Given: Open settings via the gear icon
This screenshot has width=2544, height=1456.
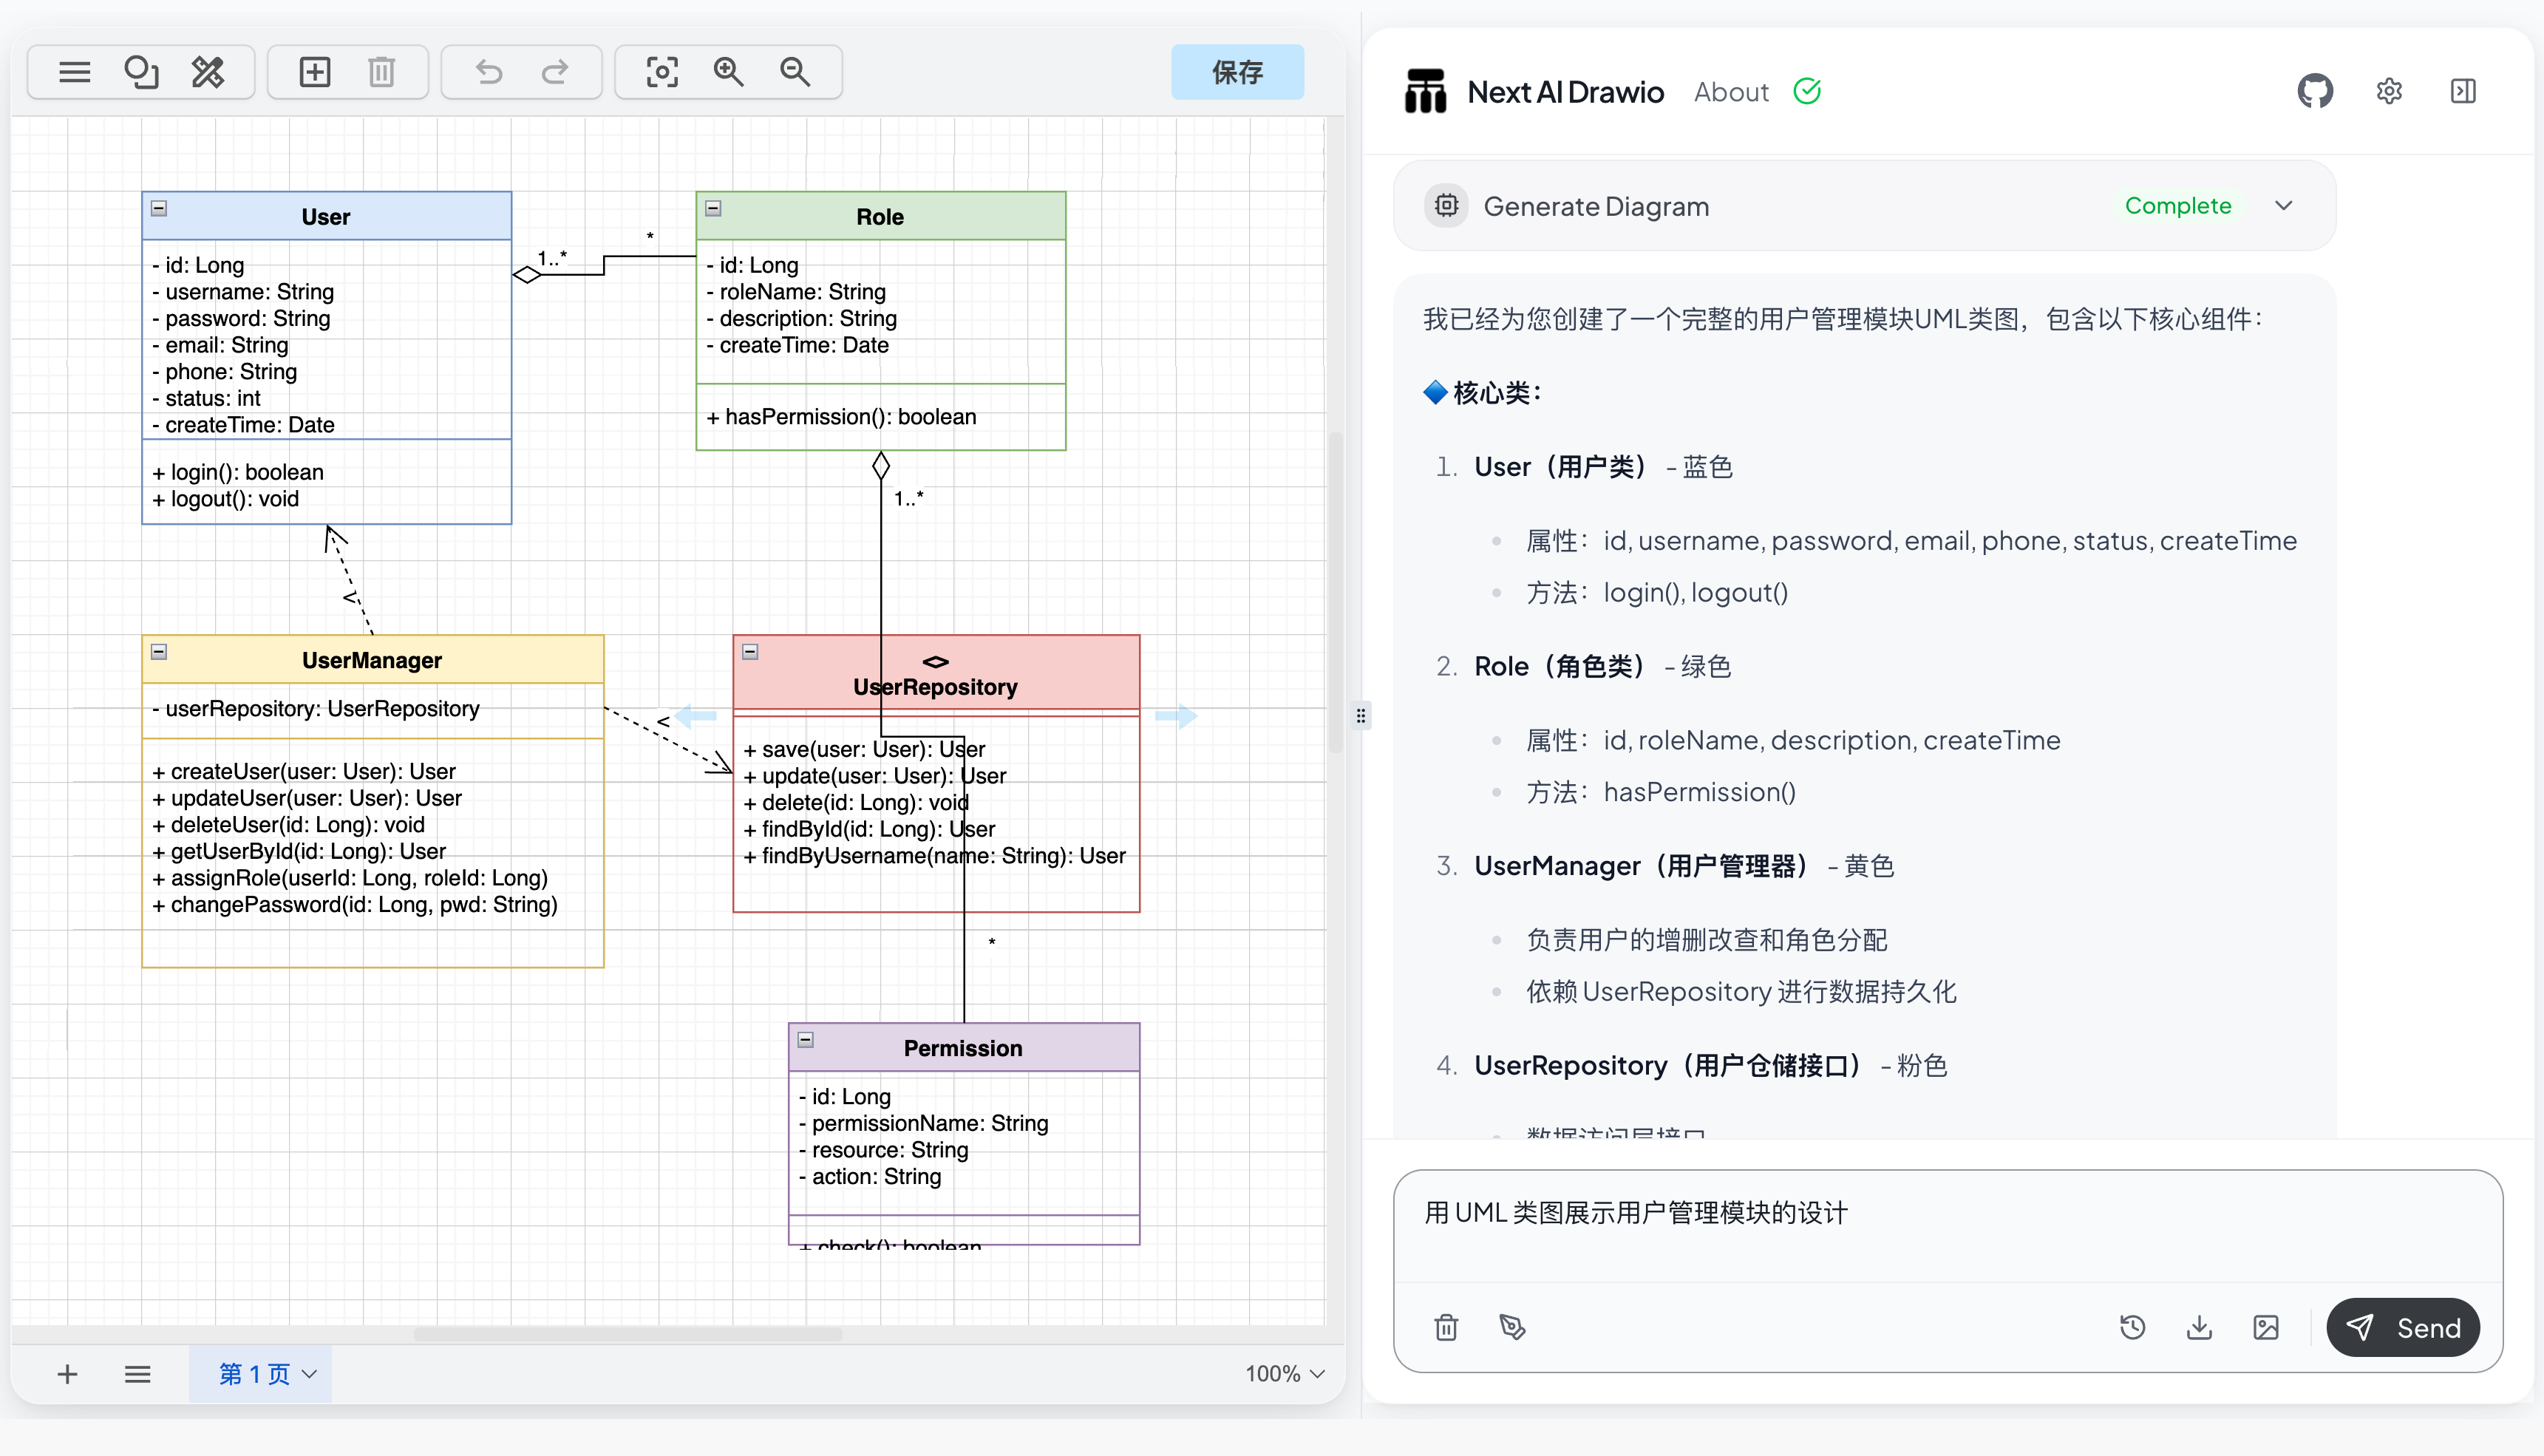Looking at the screenshot, I should pos(2389,92).
